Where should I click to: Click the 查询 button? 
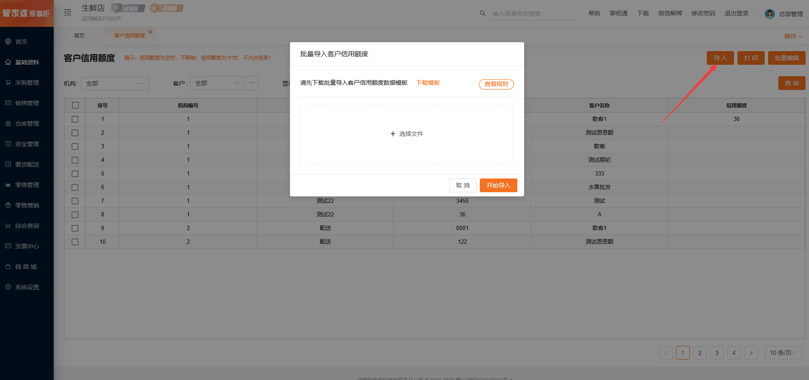[x=792, y=83]
